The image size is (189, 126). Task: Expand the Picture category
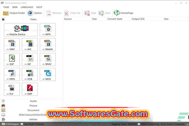(x=33, y=106)
